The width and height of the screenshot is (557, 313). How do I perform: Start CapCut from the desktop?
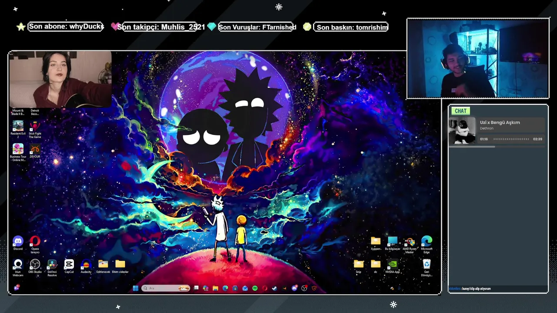69,266
